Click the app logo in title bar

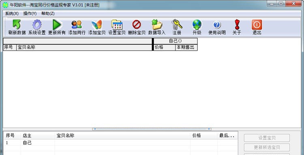[6, 5]
